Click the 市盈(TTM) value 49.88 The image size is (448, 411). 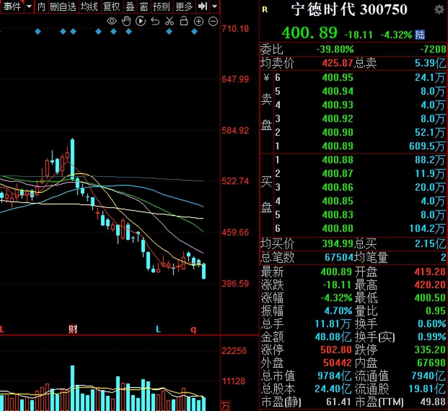click(x=433, y=402)
